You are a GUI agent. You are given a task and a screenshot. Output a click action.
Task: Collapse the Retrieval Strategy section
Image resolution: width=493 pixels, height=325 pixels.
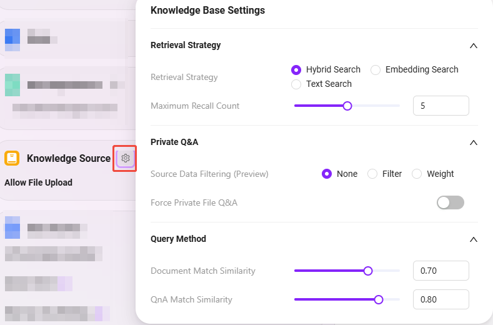[474, 46]
